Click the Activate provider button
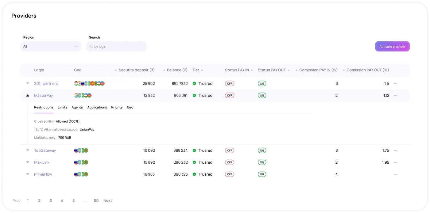This screenshot has width=430, height=213. click(392, 47)
